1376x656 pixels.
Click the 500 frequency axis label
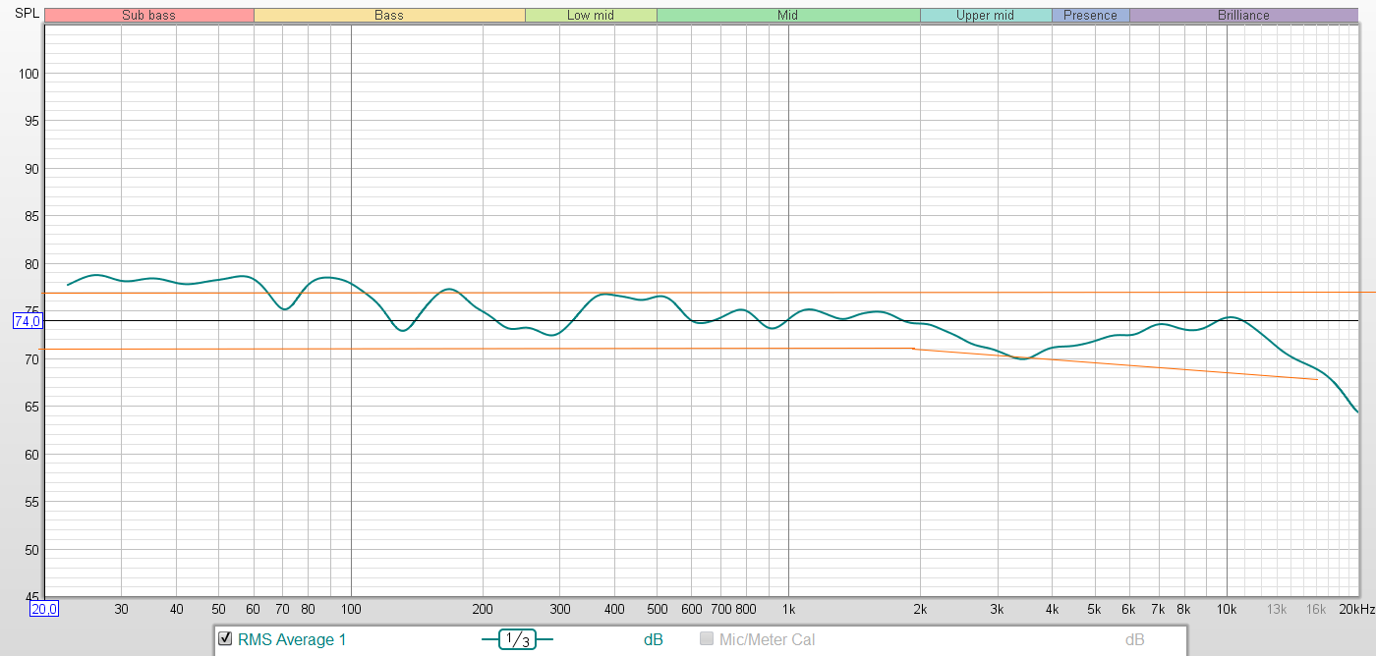[657, 609]
